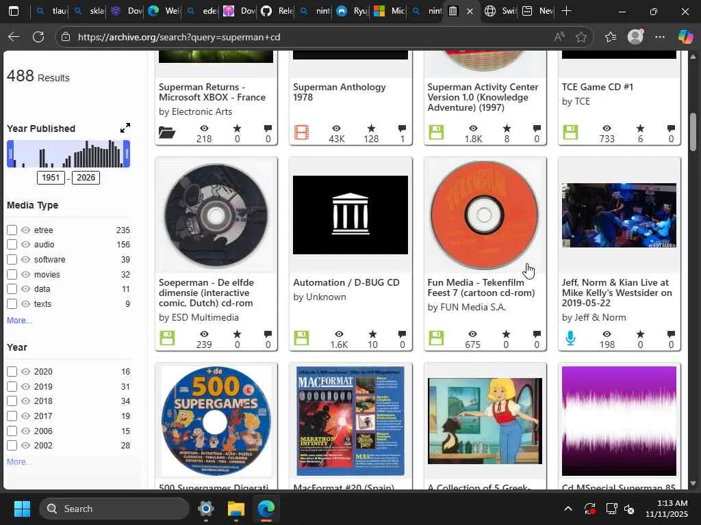Click the 2026 end year field
Viewport: 701px width, 525px height.
pyautogui.click(x=86, y=178)
